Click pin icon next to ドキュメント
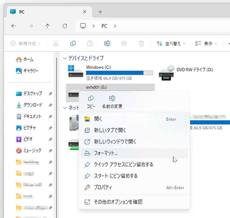Image resolution: width=230 pixels, height=218 pixels. click(50, 117)
